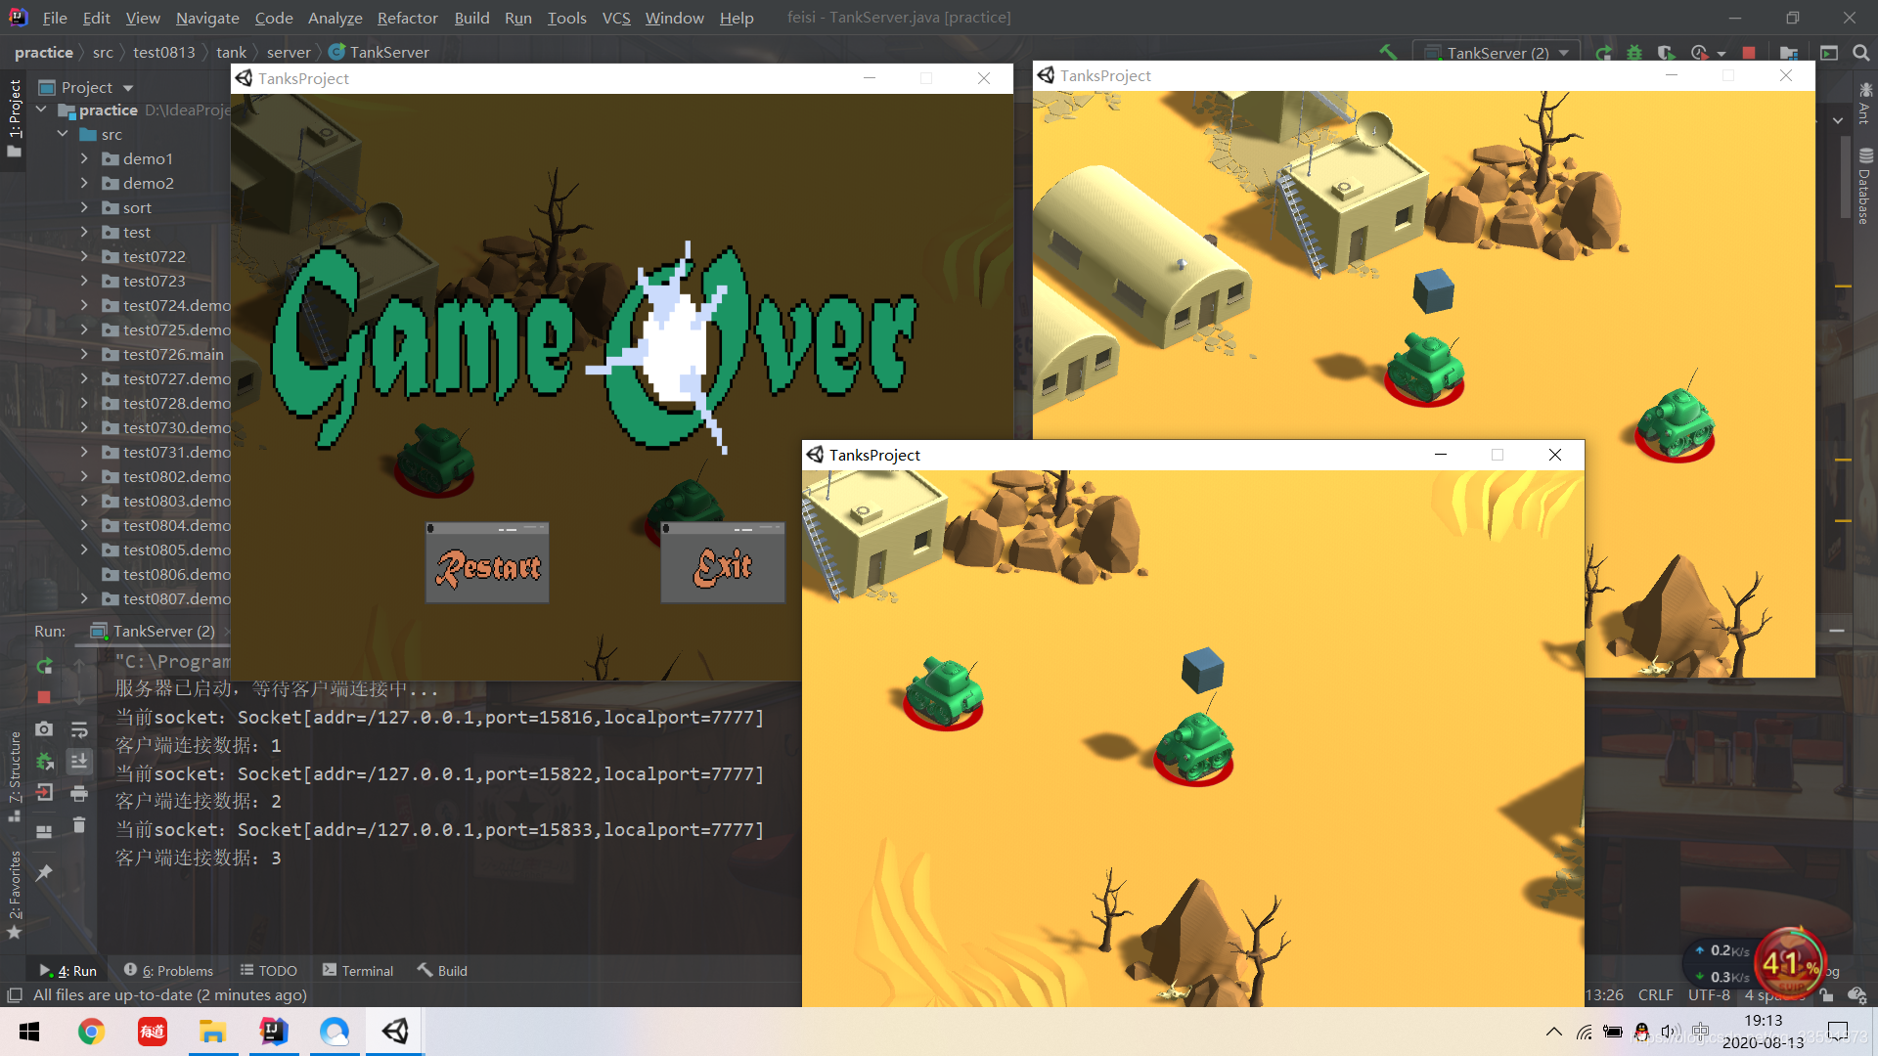Open Chrome from taskbar
Viewport: 1878px width, 1056px height.
(91, 1032)
